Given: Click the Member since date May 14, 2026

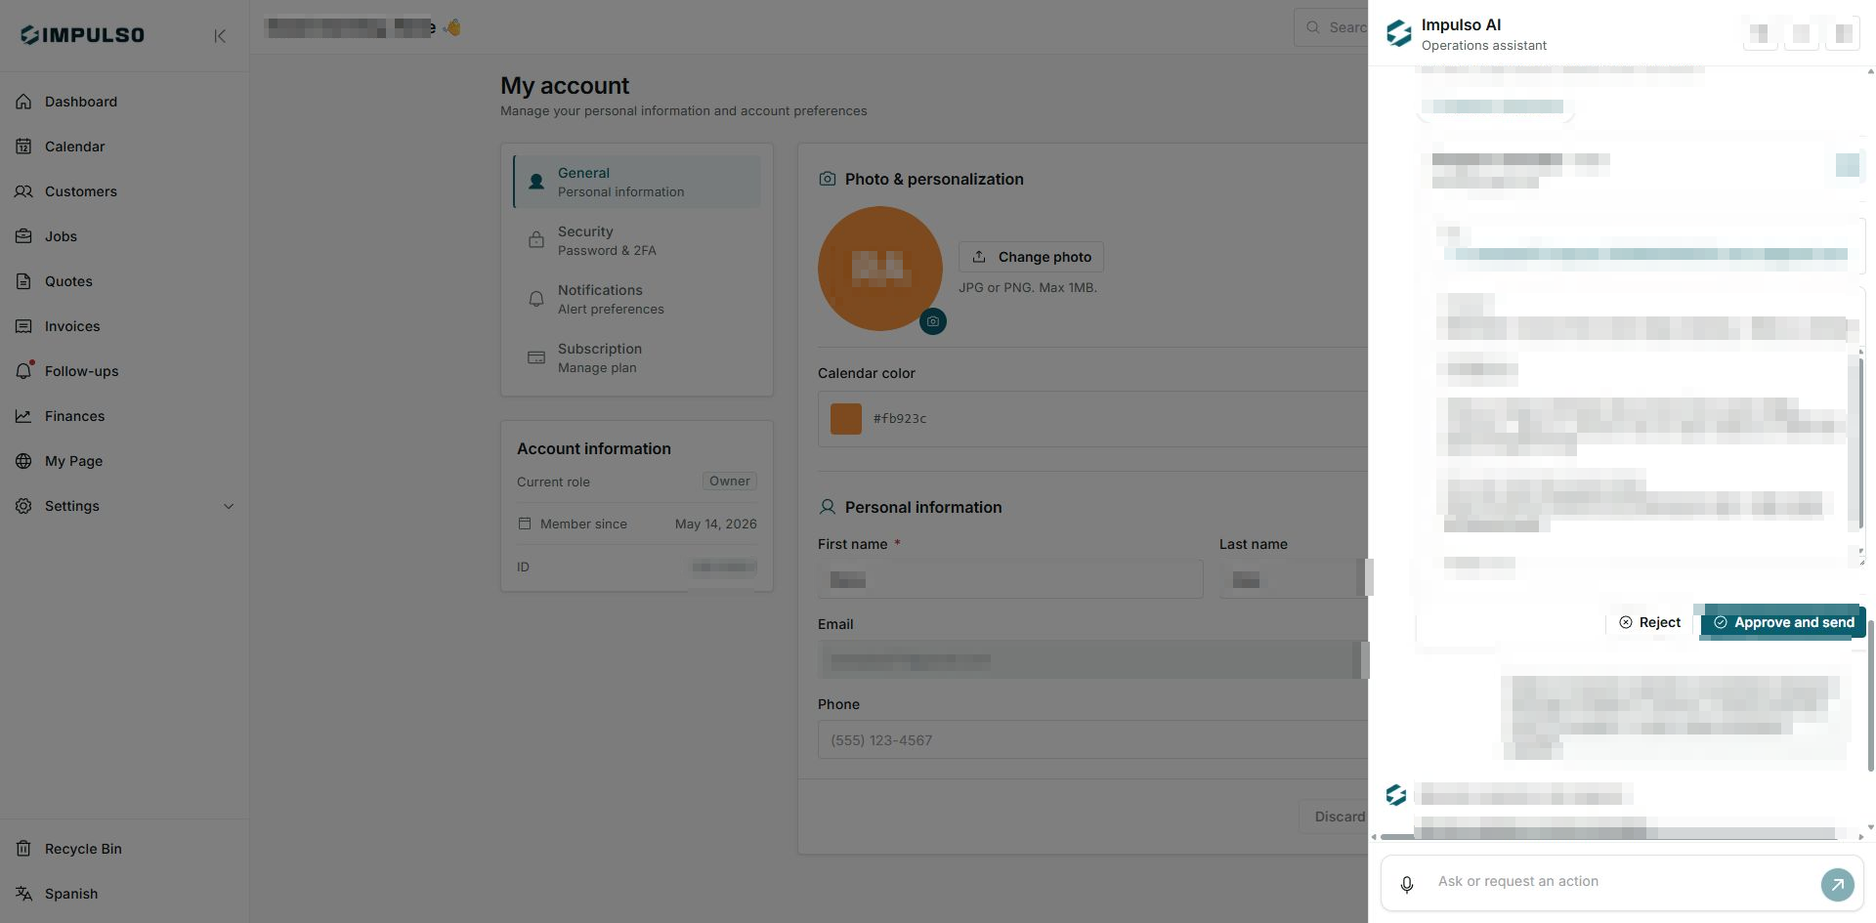Looking at the screenshot, I should (716, 524).
